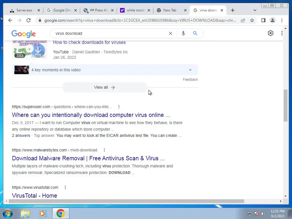
Task: Open a new tab
Action: (x=233, y=11)
